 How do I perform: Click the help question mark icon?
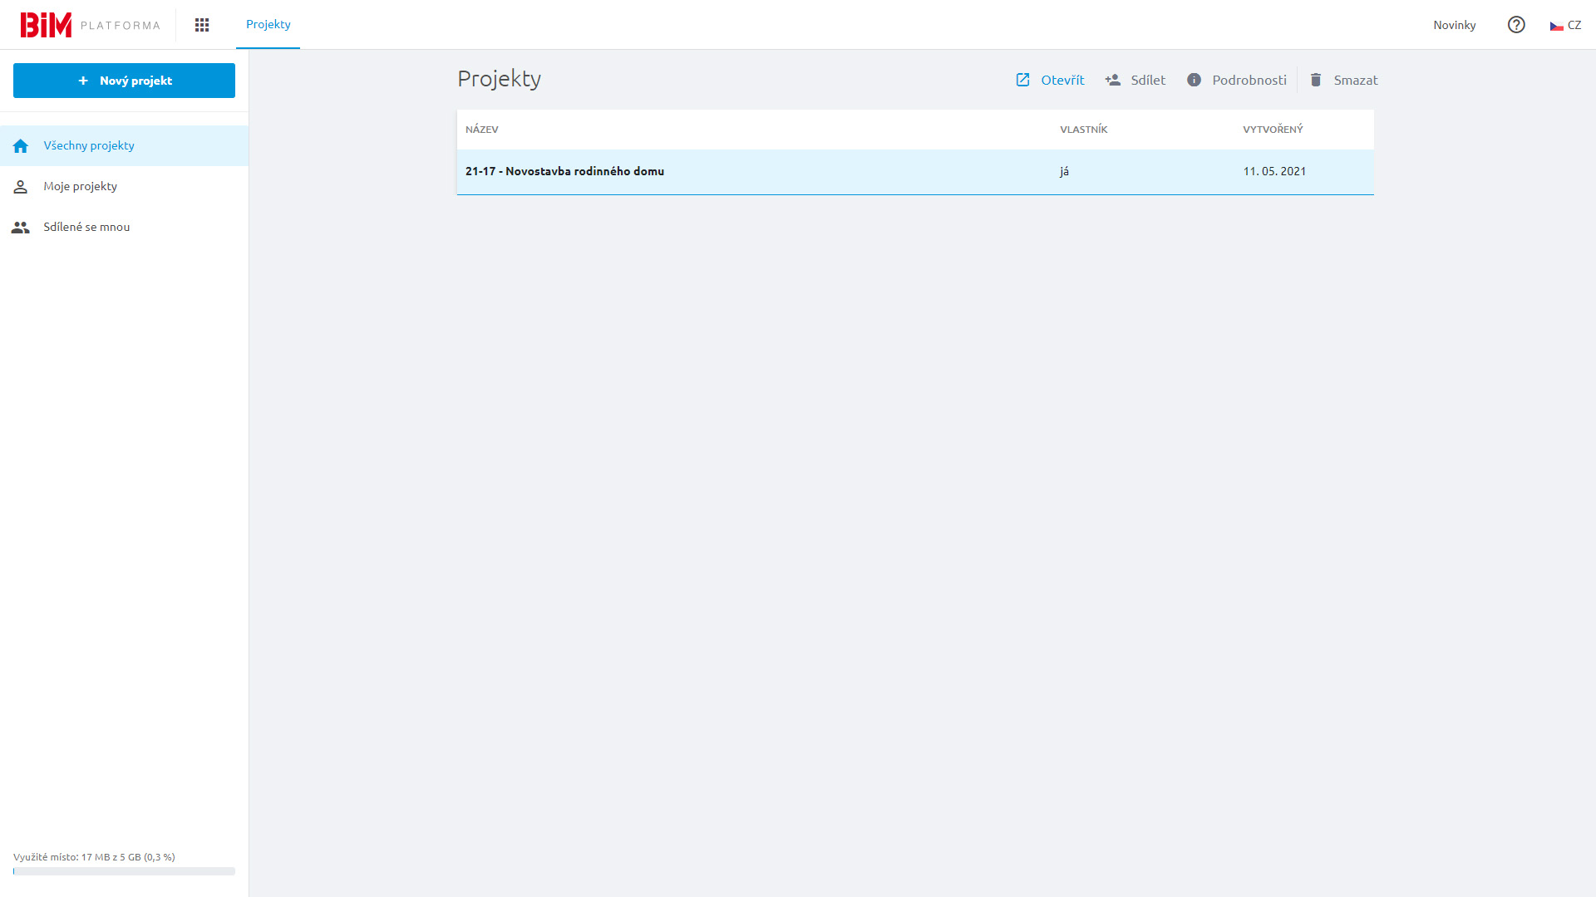click(x=1516, y=25)
